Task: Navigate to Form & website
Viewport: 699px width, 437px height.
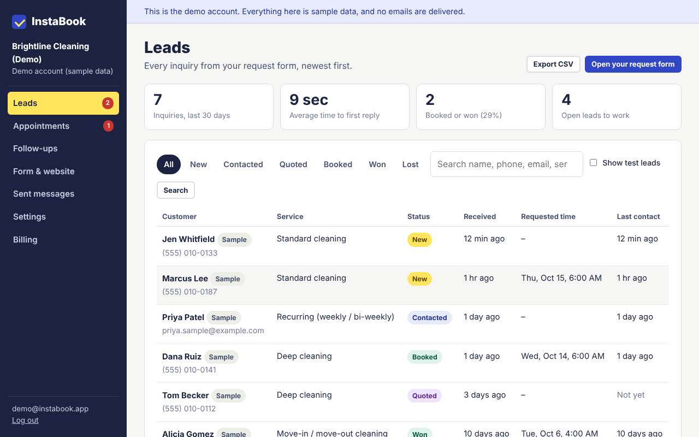Action: tap(63, 172)
